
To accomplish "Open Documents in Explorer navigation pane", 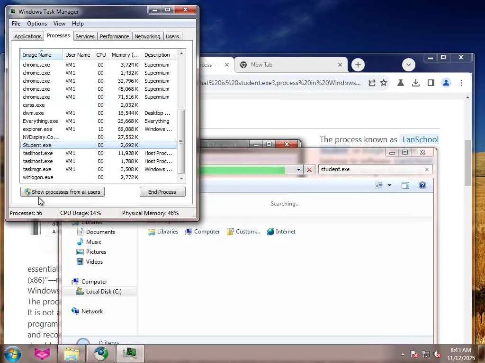I will (x=96, y=232).
